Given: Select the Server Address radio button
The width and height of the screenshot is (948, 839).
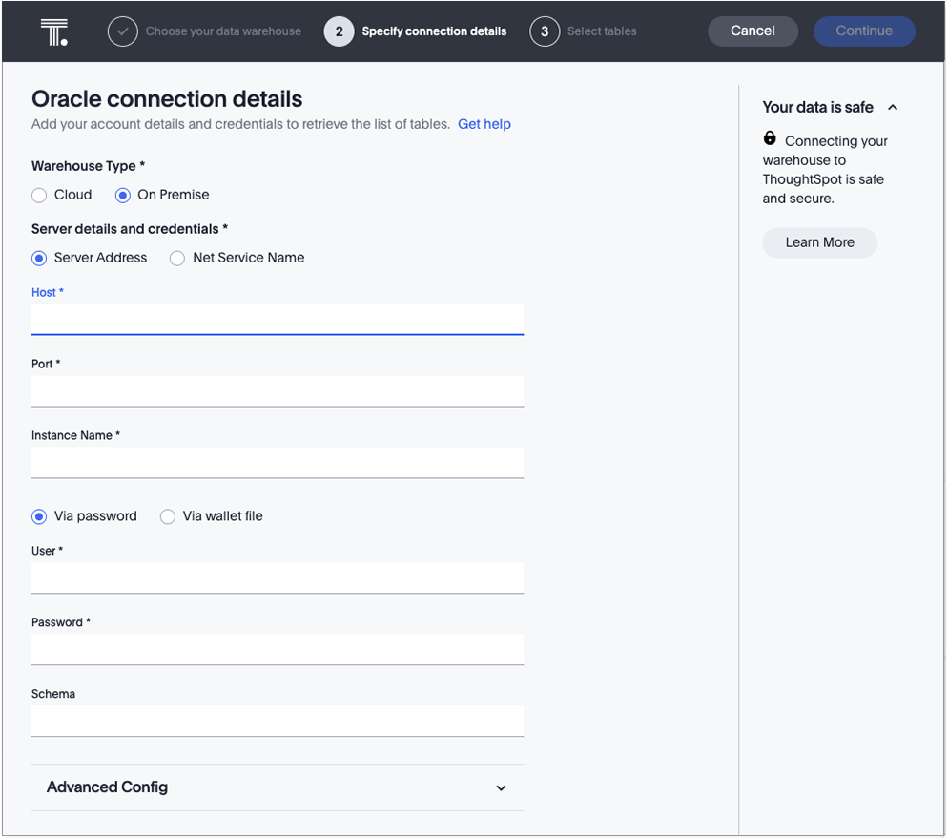Looking at the screenshot, I should (x=39, y=258).
